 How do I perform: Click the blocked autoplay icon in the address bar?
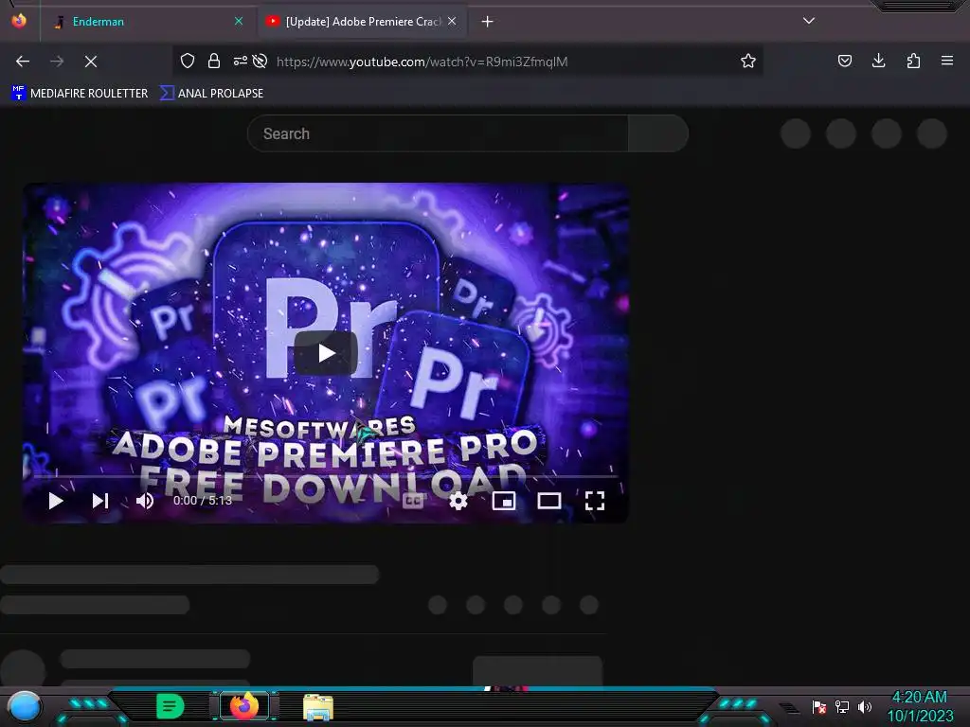point(260,61)
